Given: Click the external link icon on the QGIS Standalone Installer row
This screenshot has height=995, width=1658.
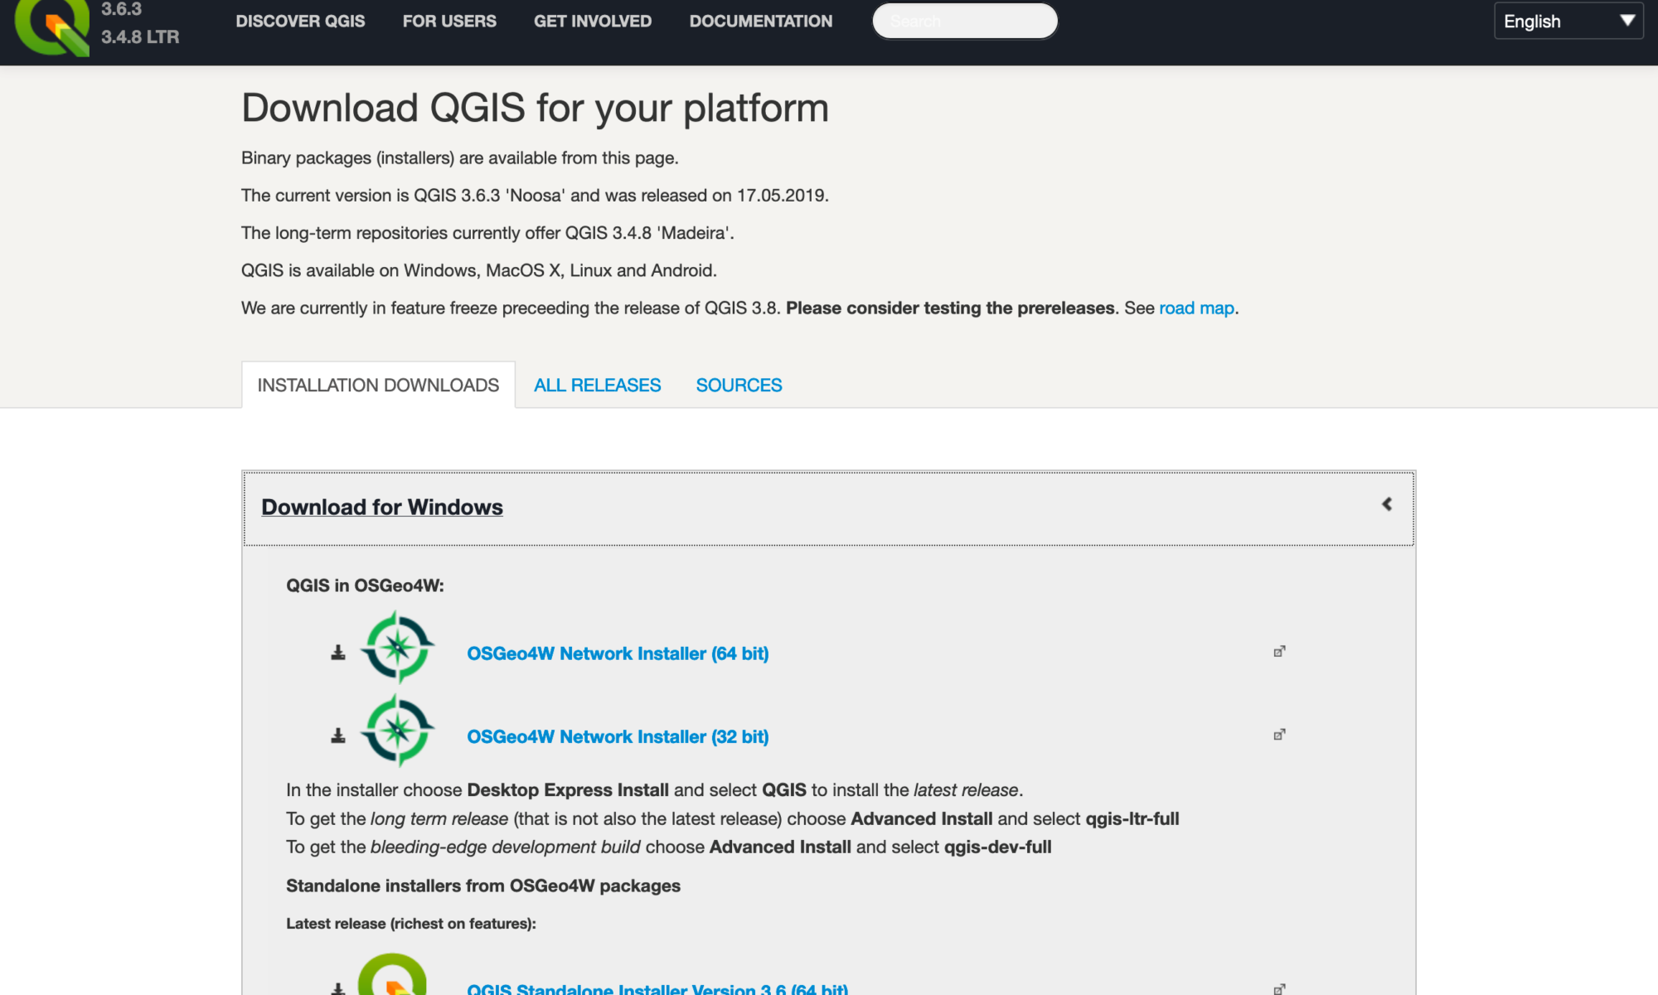Looking at the screenshot, I should 1279,988.
